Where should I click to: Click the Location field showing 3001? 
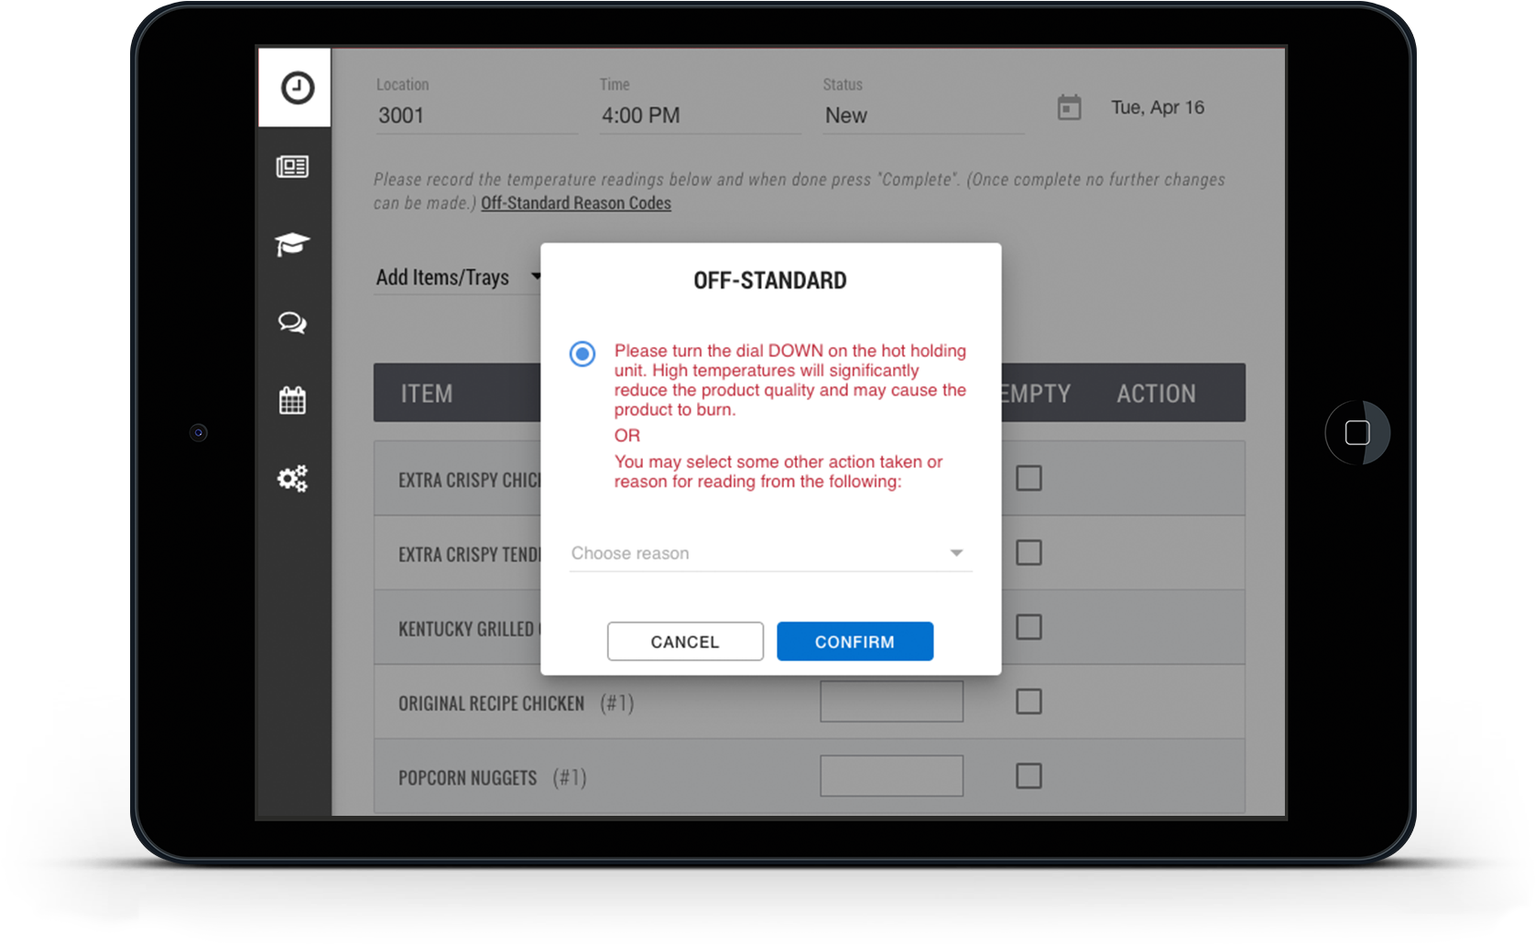[x=476, y=115]
